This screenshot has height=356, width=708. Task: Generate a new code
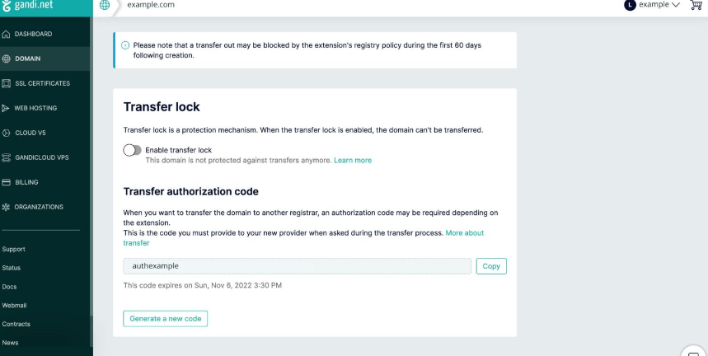click(x=165, y=318)
